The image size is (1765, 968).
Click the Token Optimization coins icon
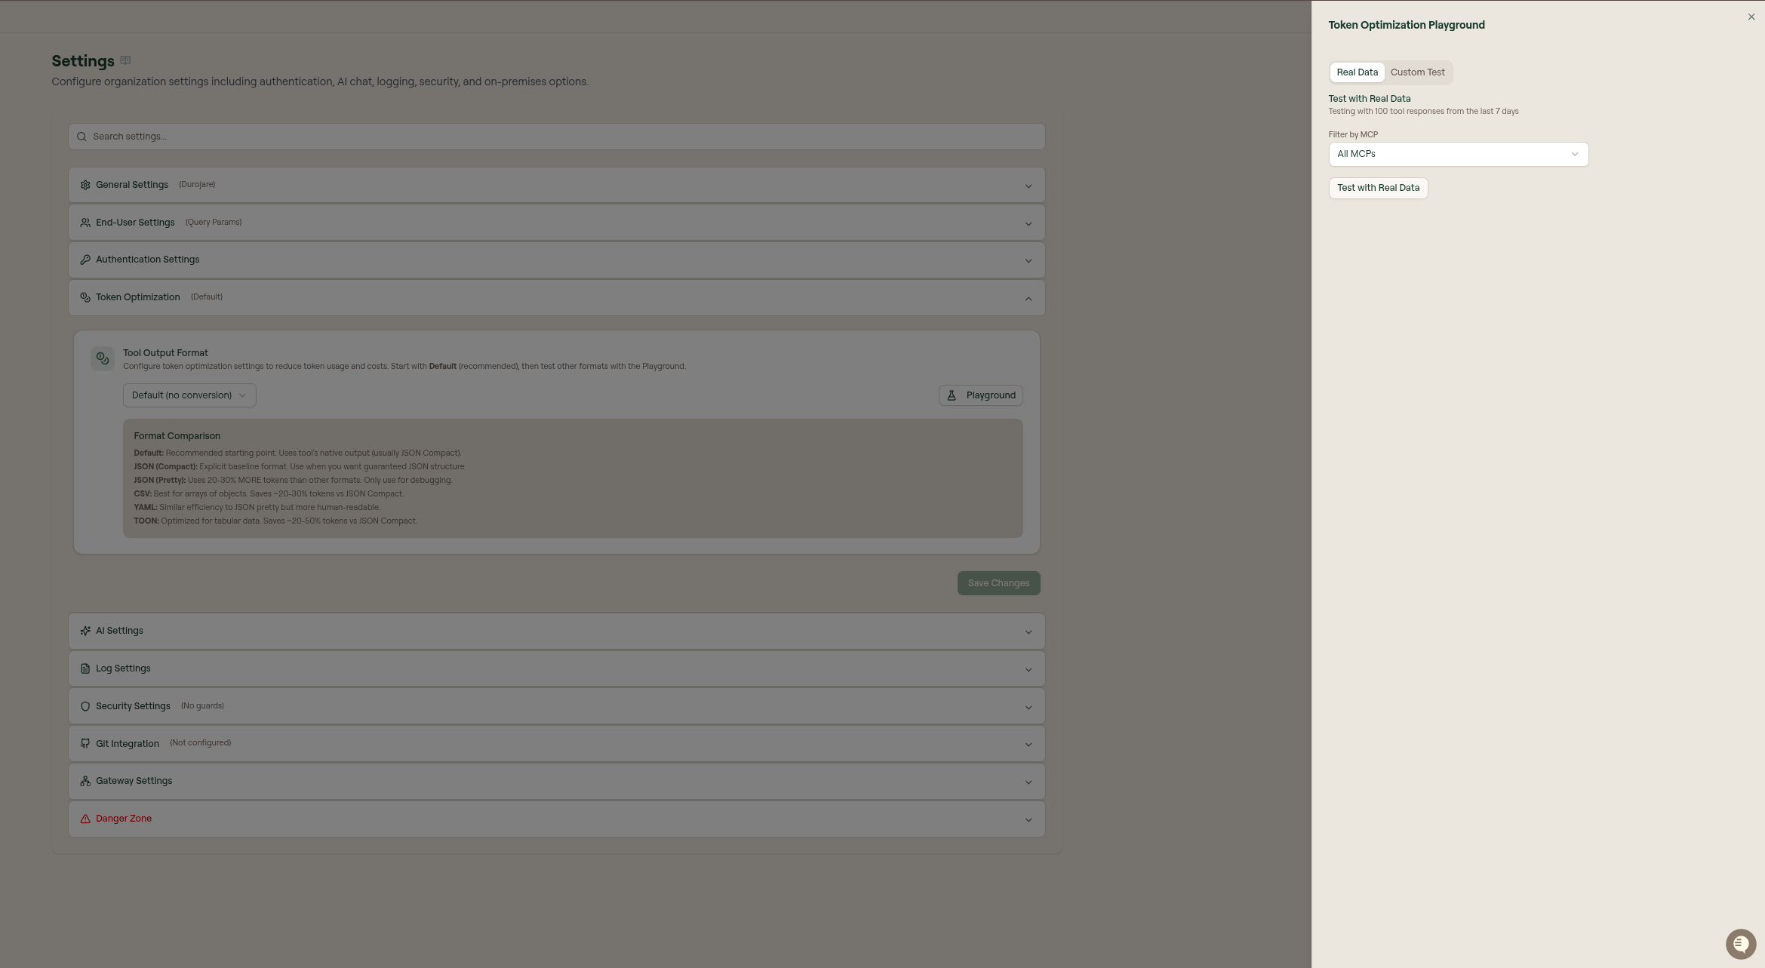(x=85, y=297)
